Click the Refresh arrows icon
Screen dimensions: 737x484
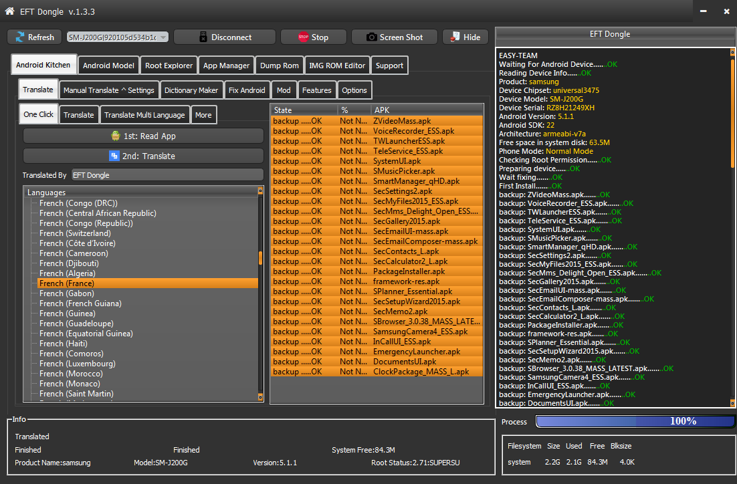coord(20,37)
